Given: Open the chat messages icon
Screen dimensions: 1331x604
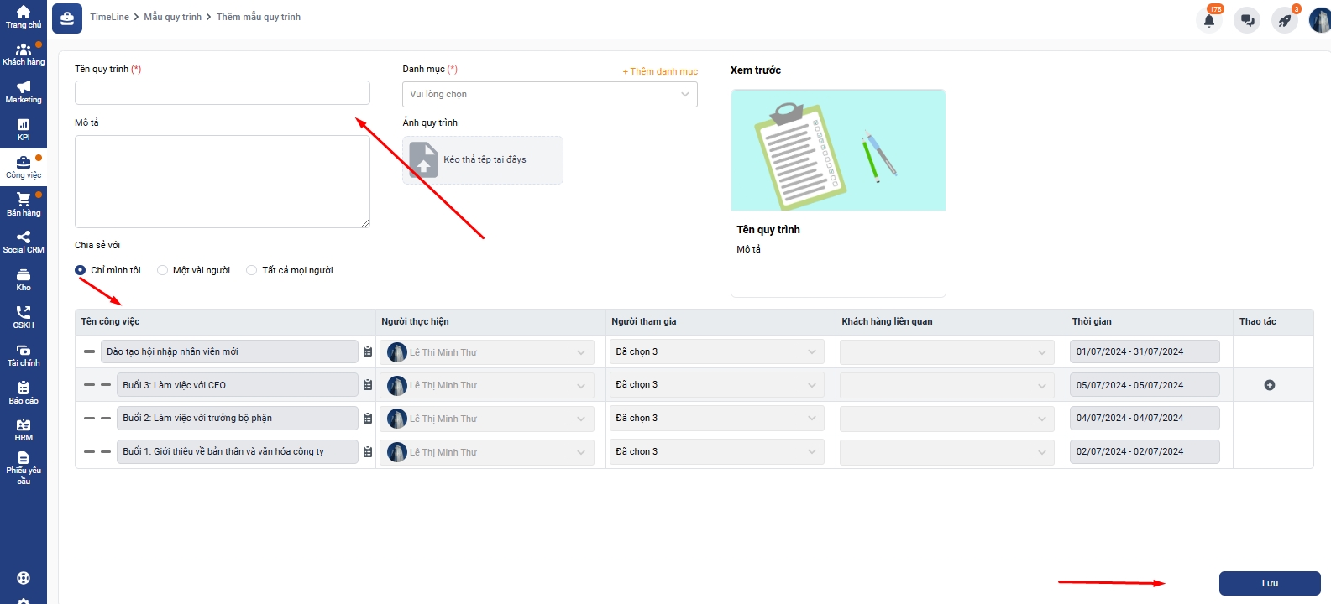Looking at the screenshot, I should click(x=1247, y=20).
